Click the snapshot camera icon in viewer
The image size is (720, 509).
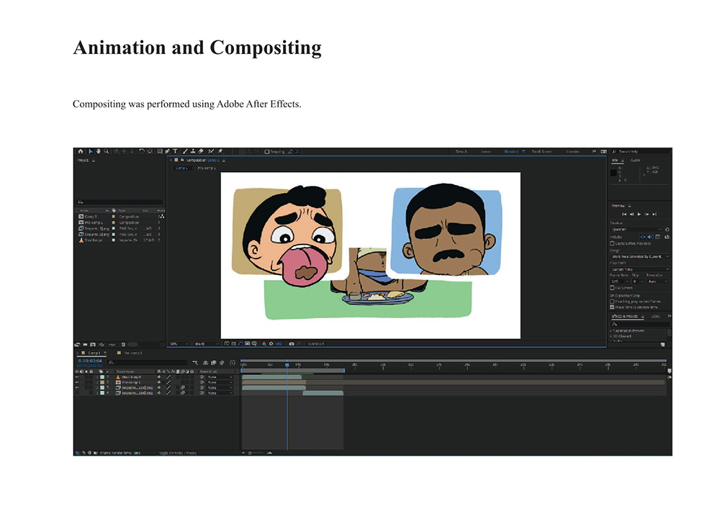pyautogui.click(x=291, y=343)
